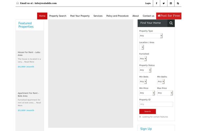This screenshot has width=197, height=131.
Task: Click the red Search button
Action: click(x=147, y=111)
